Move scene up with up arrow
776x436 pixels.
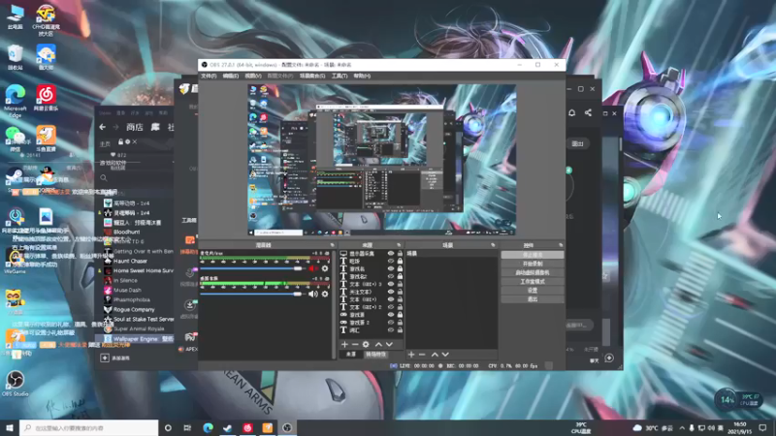(435, 355)
